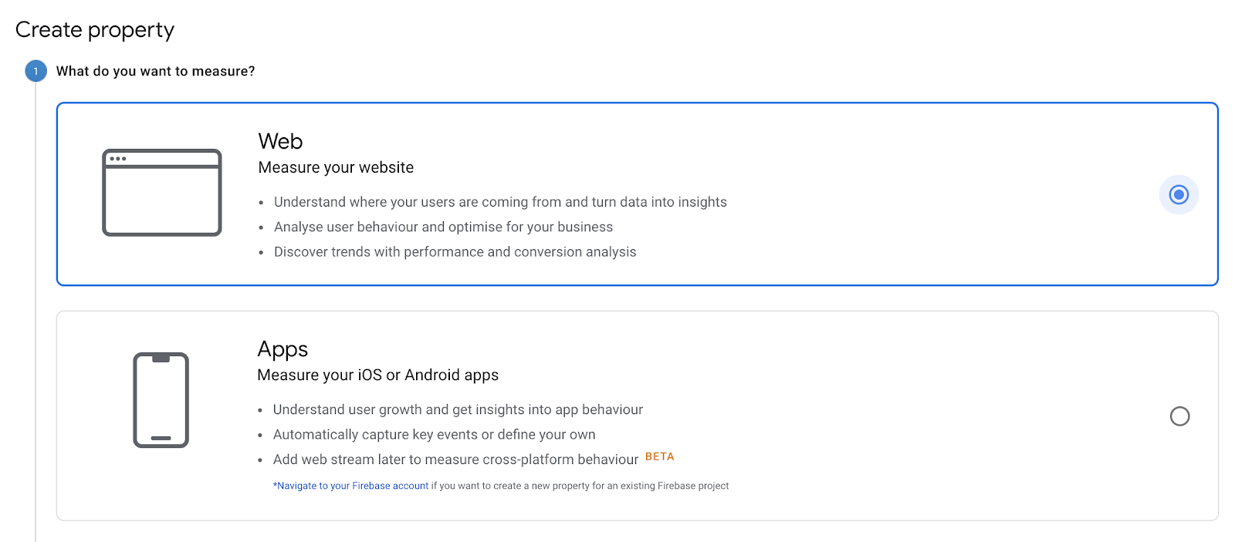The width and height of the screenshot is (1235, 542).
Task: Open the Navigate to your Firebase account link
Action: coord(351,486)
